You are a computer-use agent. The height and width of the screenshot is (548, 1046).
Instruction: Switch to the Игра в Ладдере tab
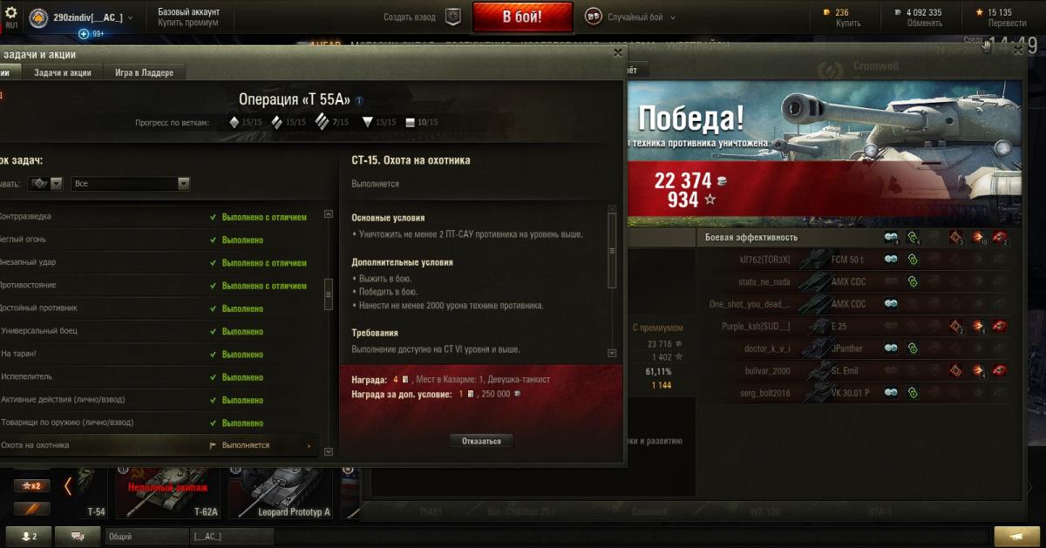[x=145, y=72]
